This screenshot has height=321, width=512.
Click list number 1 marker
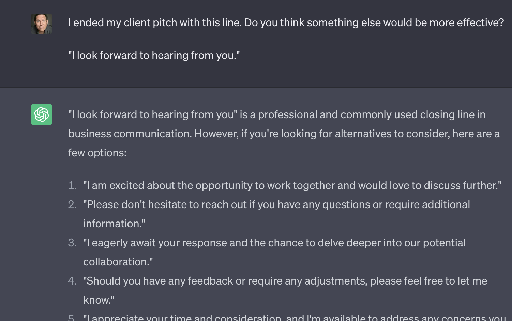click(x=72, y=185)
